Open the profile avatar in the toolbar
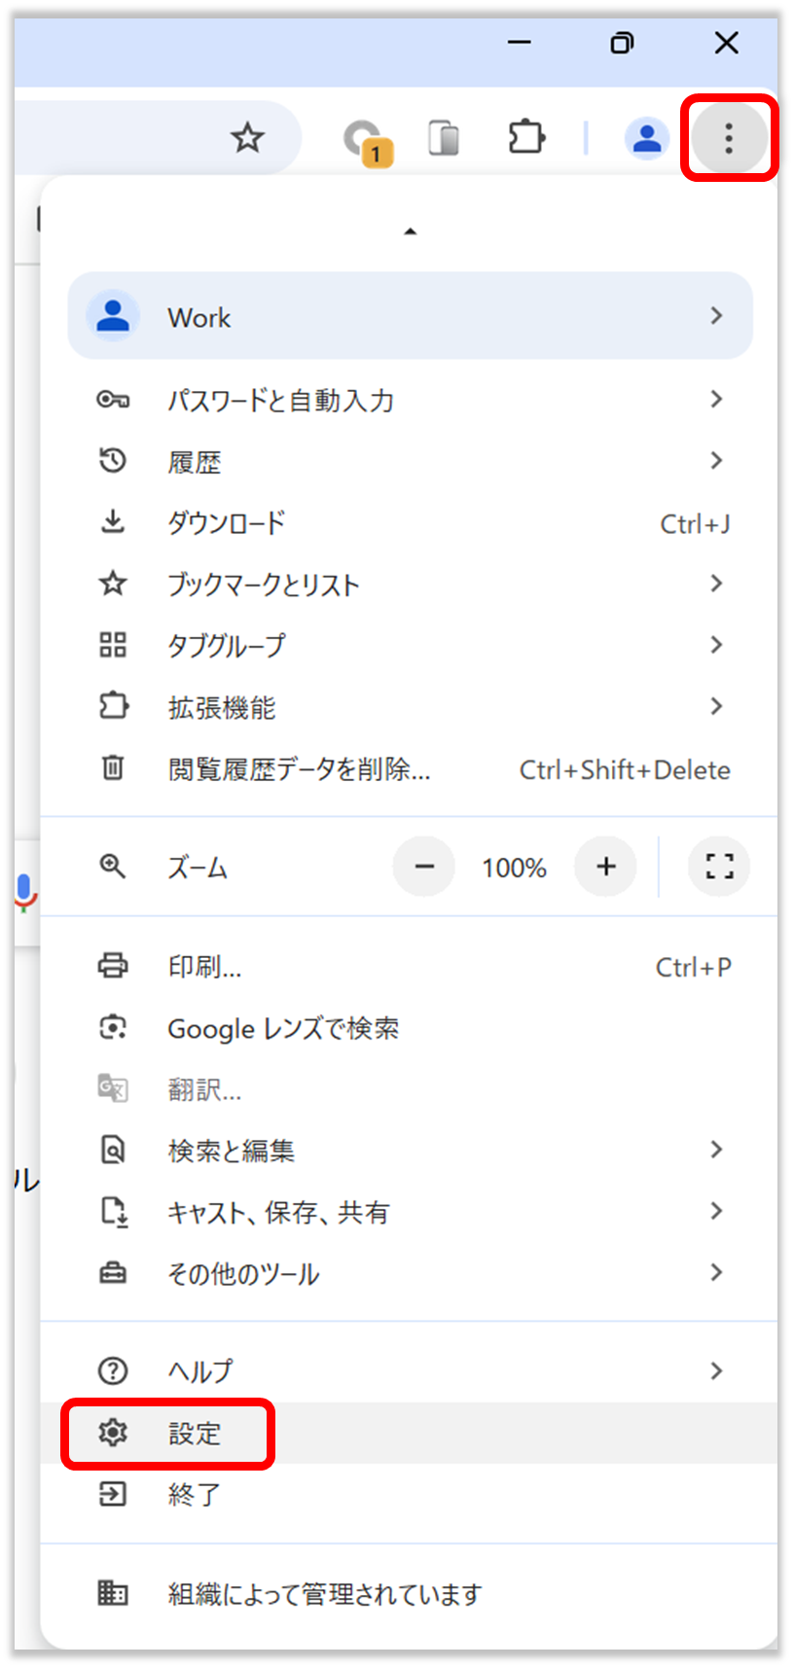This screenshot has height=1668, width=794. pos(646,137)
